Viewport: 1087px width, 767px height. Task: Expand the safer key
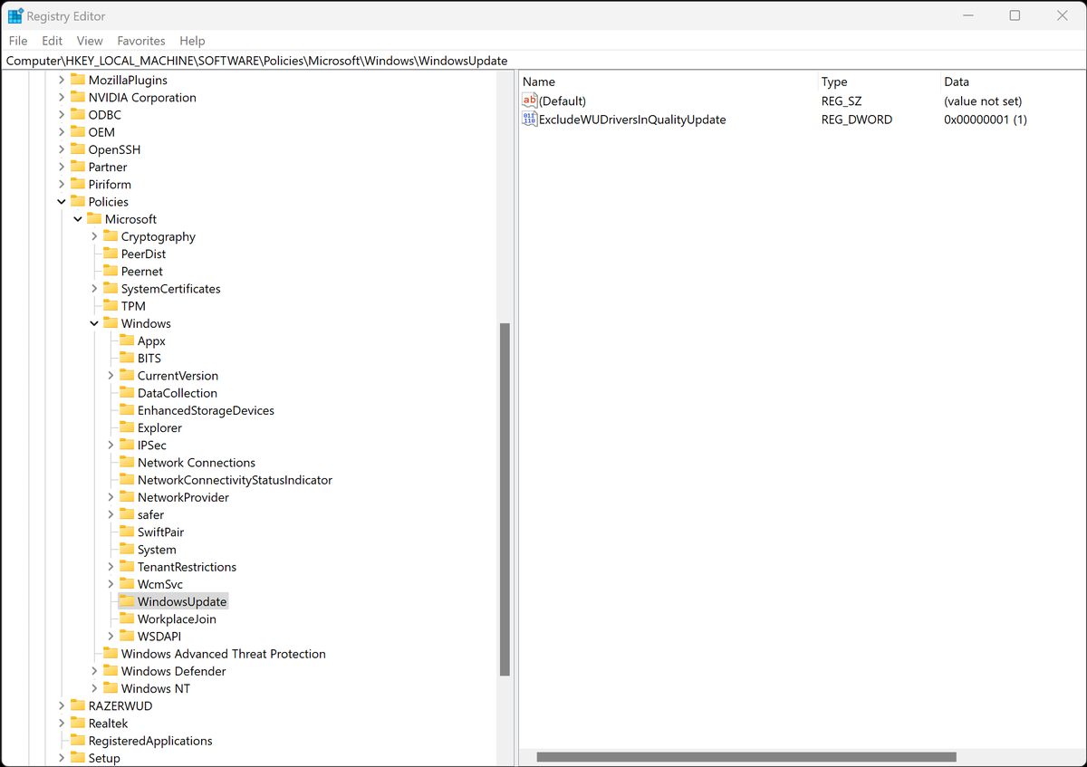point(111,514)
